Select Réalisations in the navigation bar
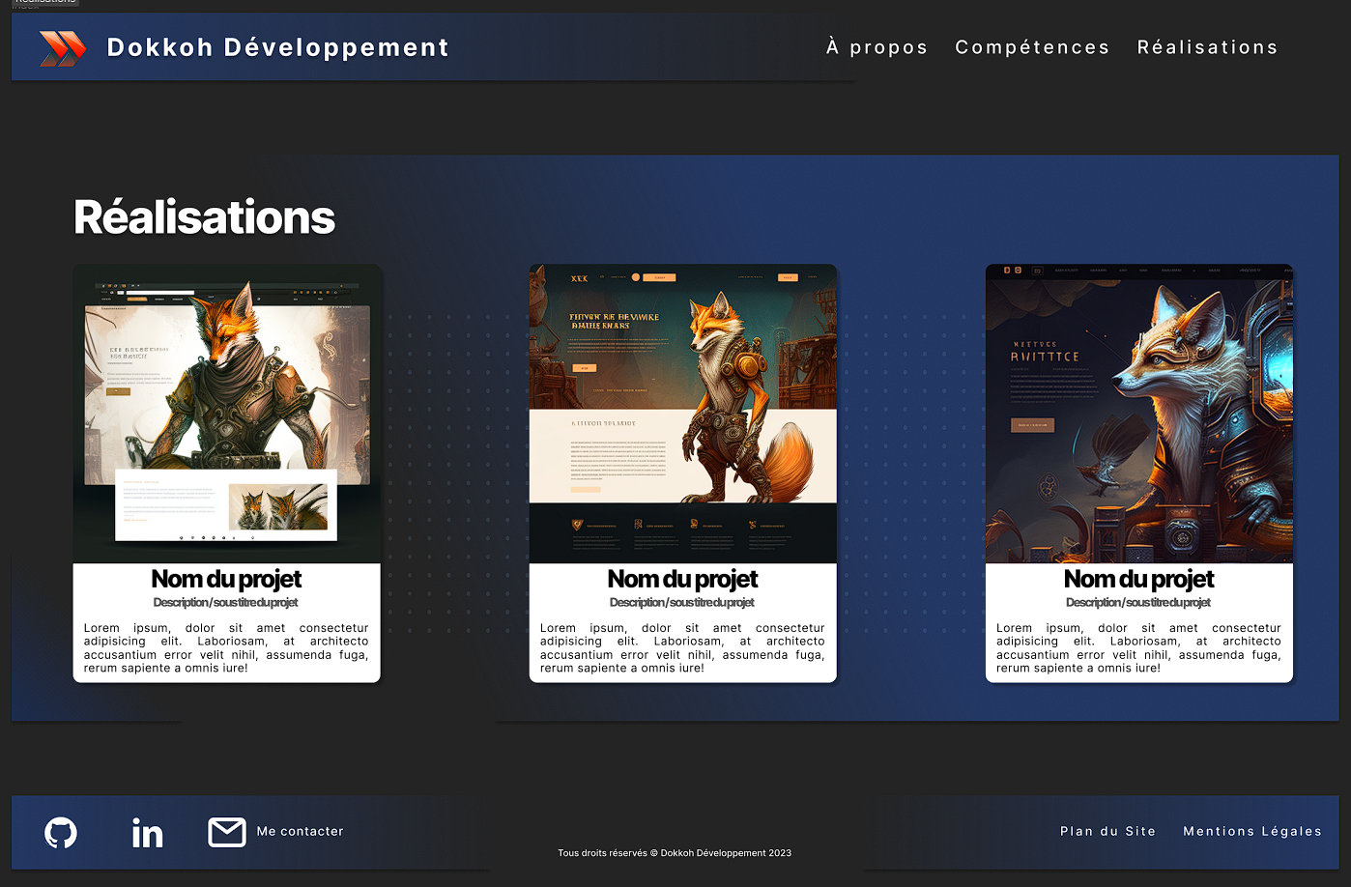 coord(1207,46)
